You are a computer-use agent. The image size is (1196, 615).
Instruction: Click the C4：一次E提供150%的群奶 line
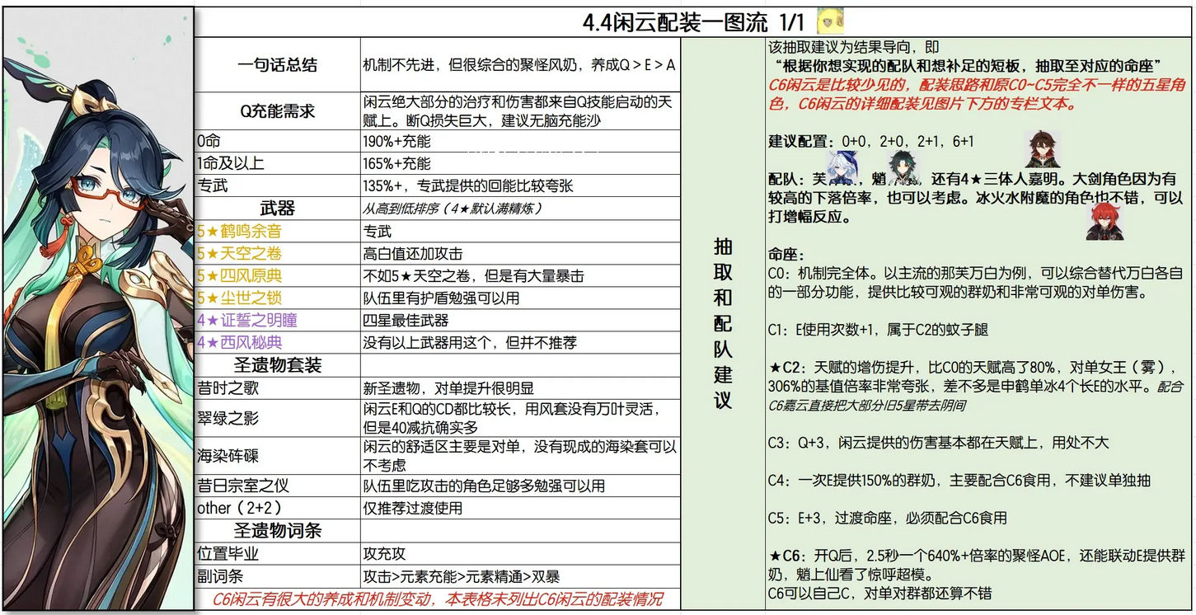(x=959, y=480)
